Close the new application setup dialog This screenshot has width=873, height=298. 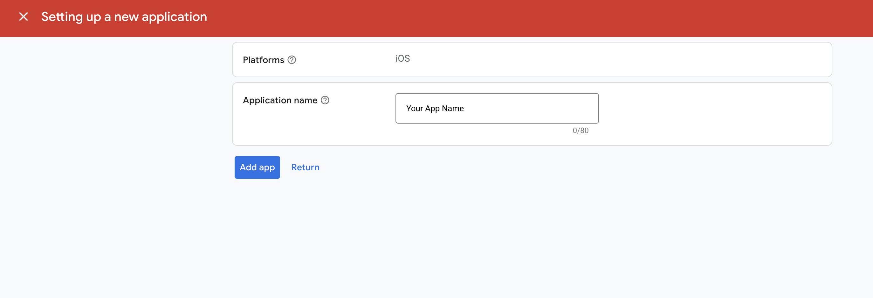pyautogui.click(x=24, y=17)
